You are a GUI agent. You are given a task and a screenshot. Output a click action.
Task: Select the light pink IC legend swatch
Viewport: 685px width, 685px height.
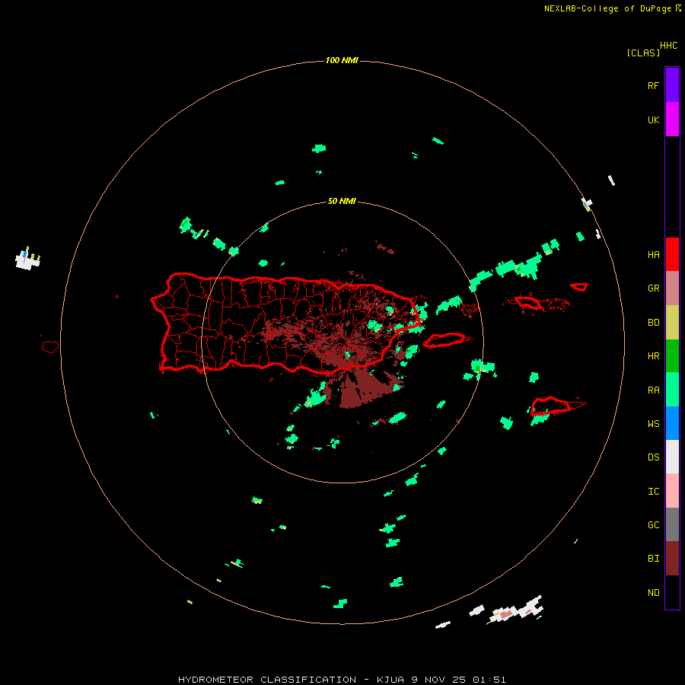click(x=672, y=491)
